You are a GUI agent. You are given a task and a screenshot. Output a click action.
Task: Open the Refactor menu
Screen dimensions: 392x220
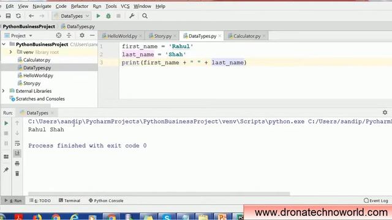coord(79,6)
